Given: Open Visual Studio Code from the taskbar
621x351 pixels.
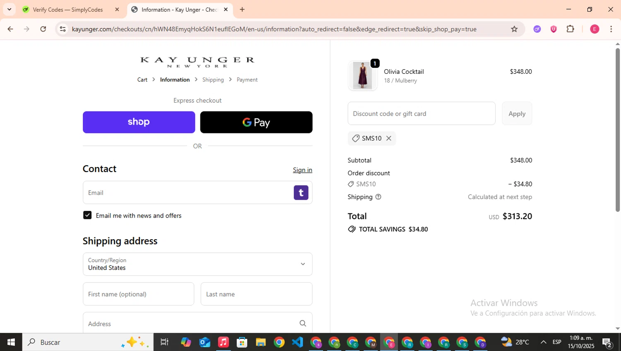Looking at the screenshot, I should [298, 342].
